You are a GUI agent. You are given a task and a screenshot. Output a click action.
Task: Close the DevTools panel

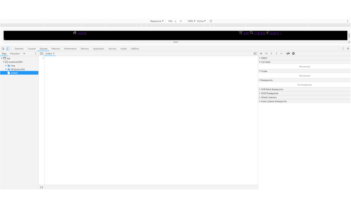[x=348, y=49]
